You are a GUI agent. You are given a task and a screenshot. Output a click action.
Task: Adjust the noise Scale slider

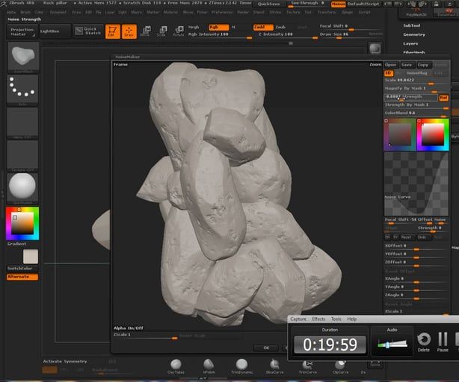pyautogui.click(x=416, y=81)
